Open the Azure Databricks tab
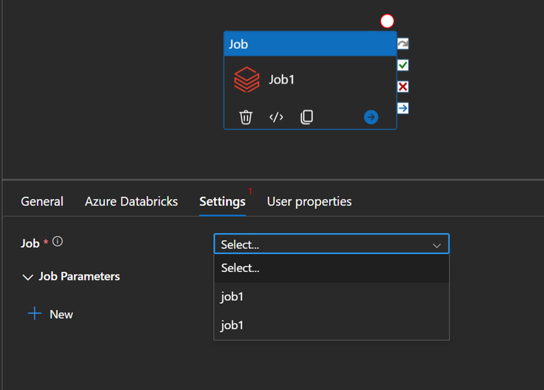Screen dimensions: 544x390 (131, 202)
